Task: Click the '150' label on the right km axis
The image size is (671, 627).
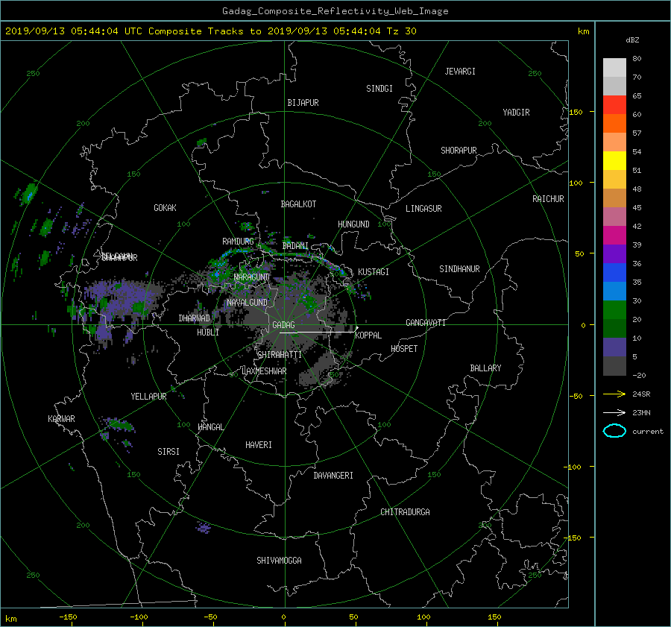Action: coord(576,112)
